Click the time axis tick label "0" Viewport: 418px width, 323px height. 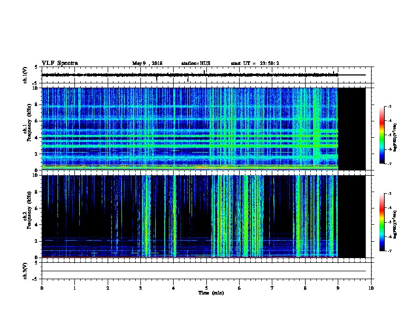pyautogui.click(x=42, y=288)
